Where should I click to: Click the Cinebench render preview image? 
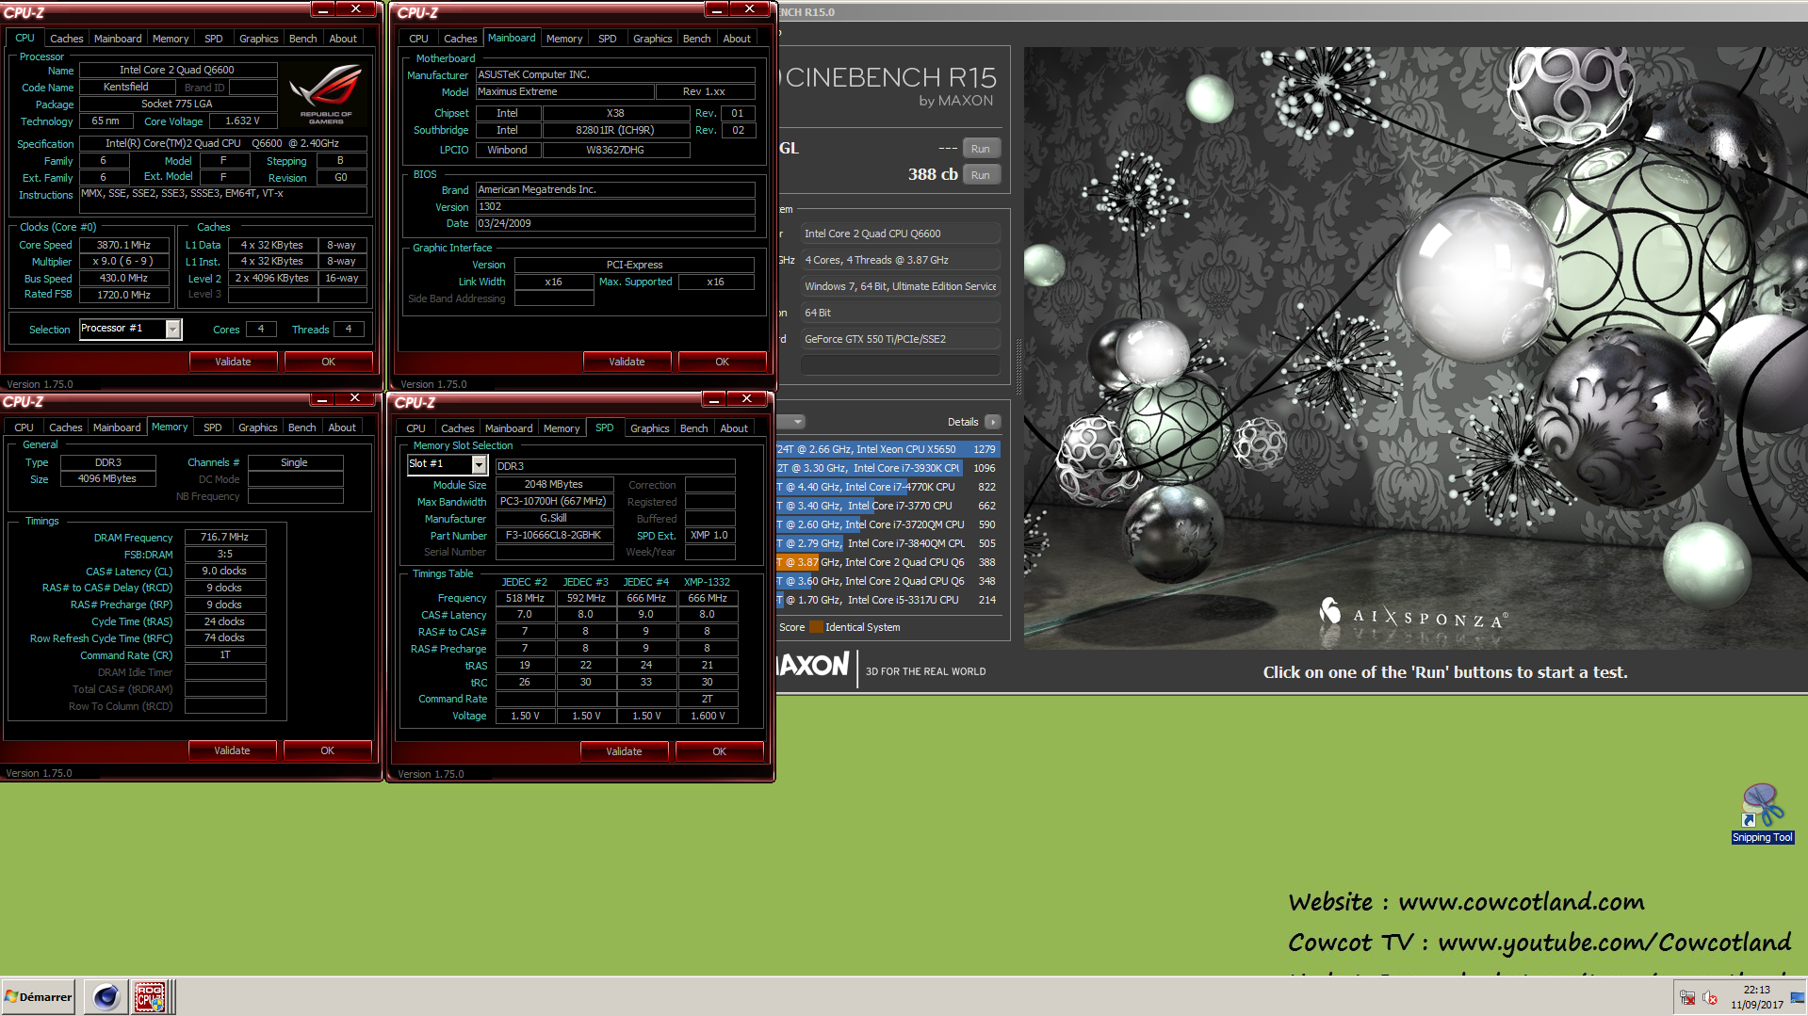(1416, 348)
